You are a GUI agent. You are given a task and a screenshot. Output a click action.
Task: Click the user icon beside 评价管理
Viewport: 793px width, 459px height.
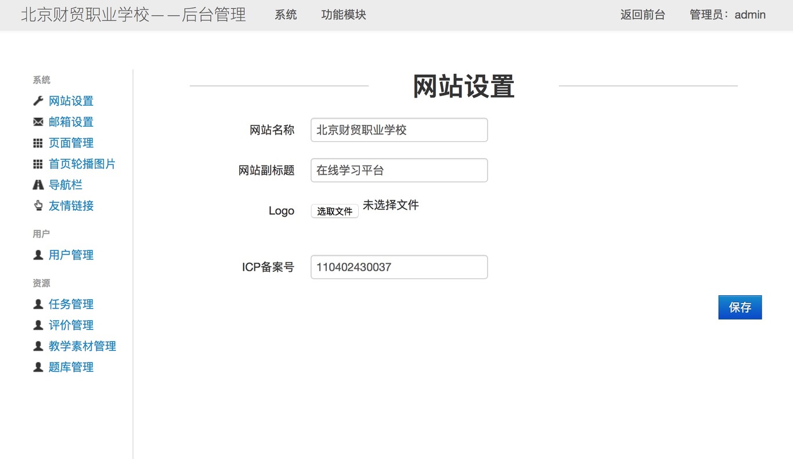38,325
